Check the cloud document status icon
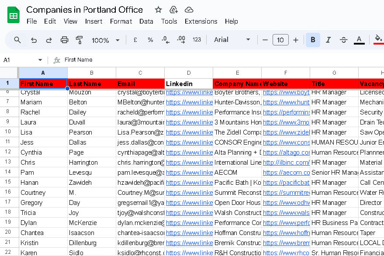Image resolution: width=384 pixels, height=256 pixels. click(x=189, y=10)
